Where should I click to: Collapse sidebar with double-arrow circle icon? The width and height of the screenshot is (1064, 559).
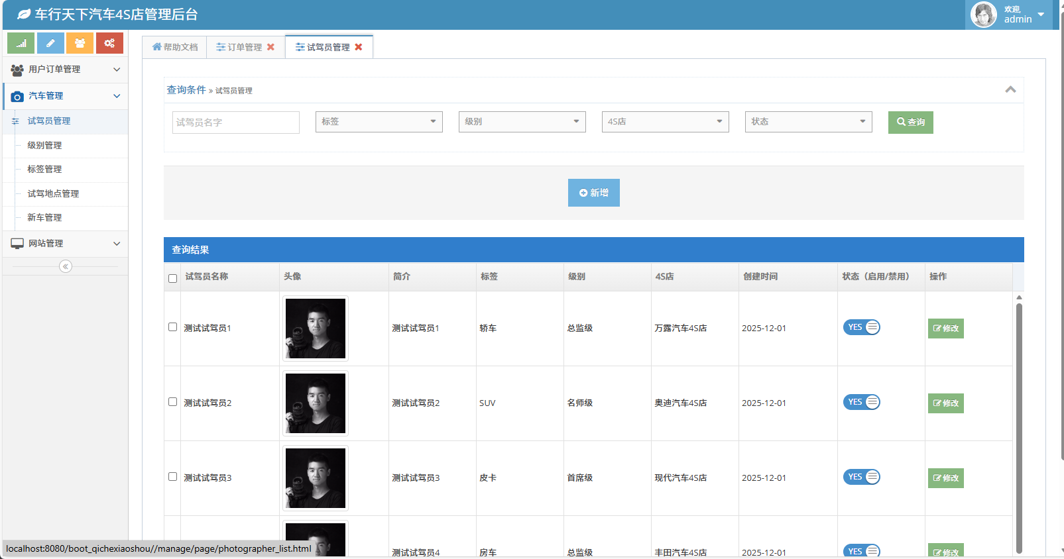65,266
